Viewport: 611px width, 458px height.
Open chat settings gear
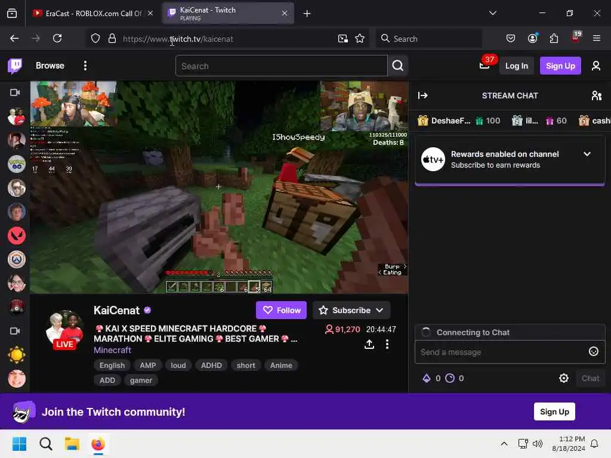563,378
